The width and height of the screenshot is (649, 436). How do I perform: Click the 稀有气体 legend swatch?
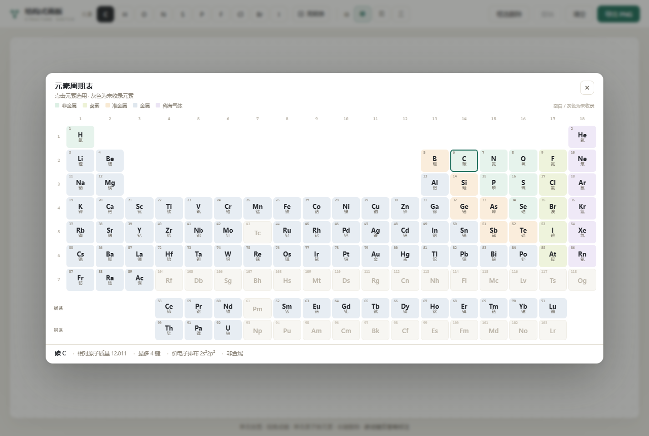(158, 105)
